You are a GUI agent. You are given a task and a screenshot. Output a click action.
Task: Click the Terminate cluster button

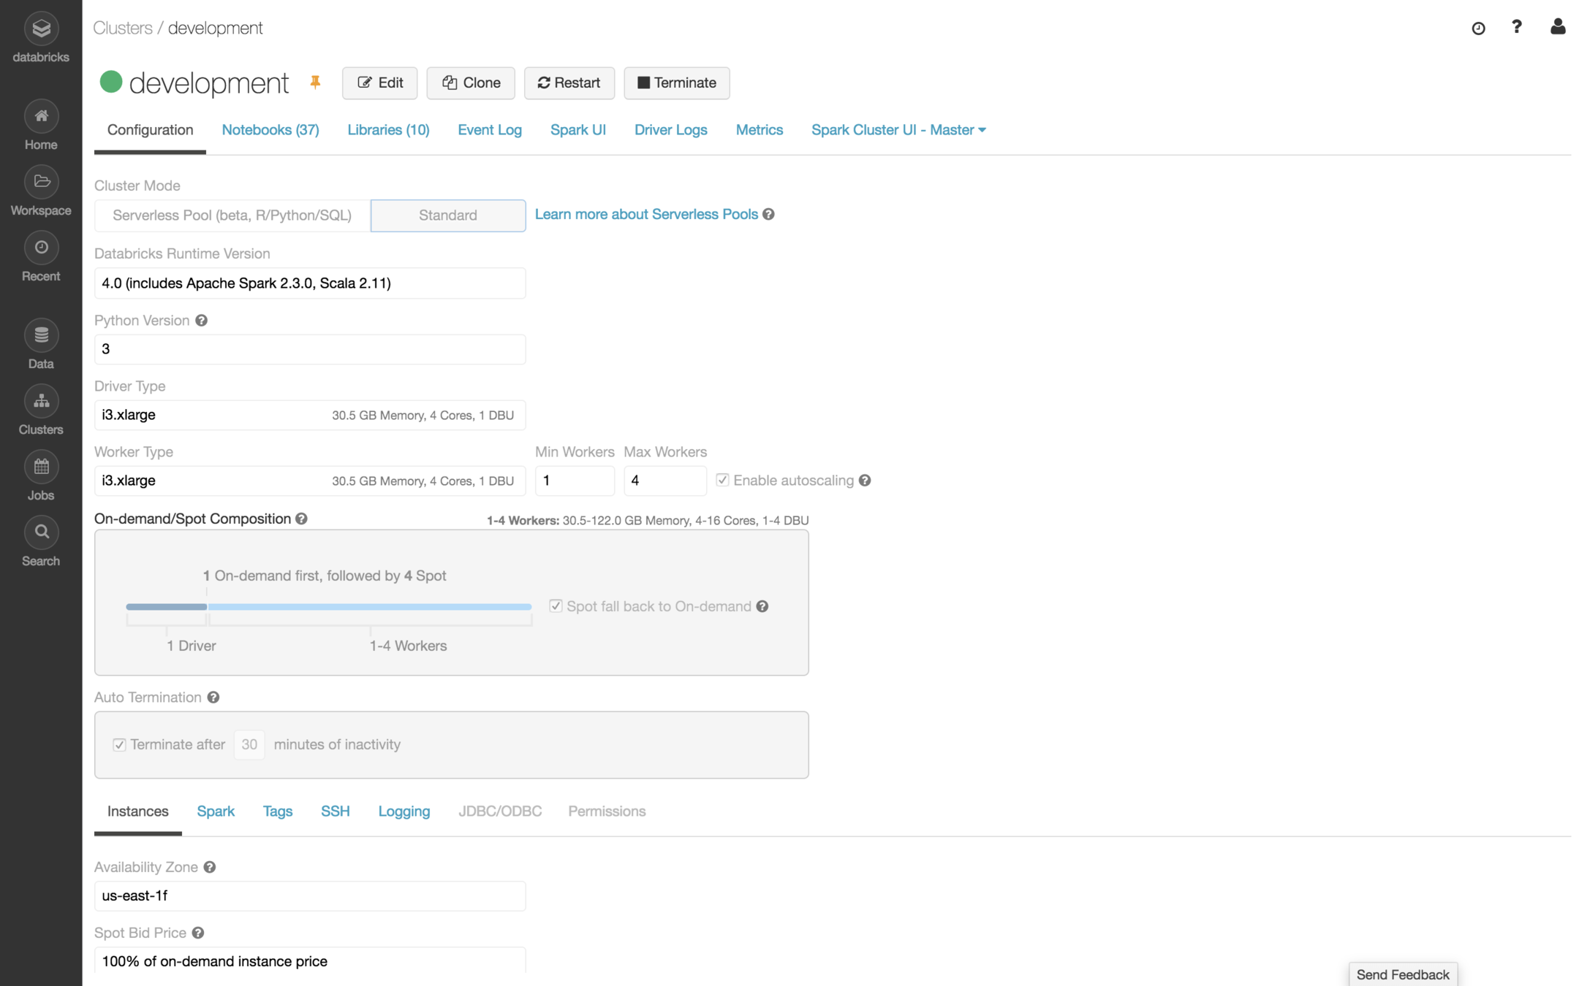[676, 83]
